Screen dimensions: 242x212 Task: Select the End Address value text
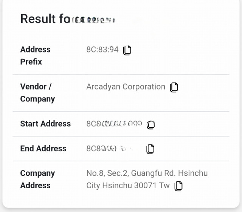coord(110,149)
